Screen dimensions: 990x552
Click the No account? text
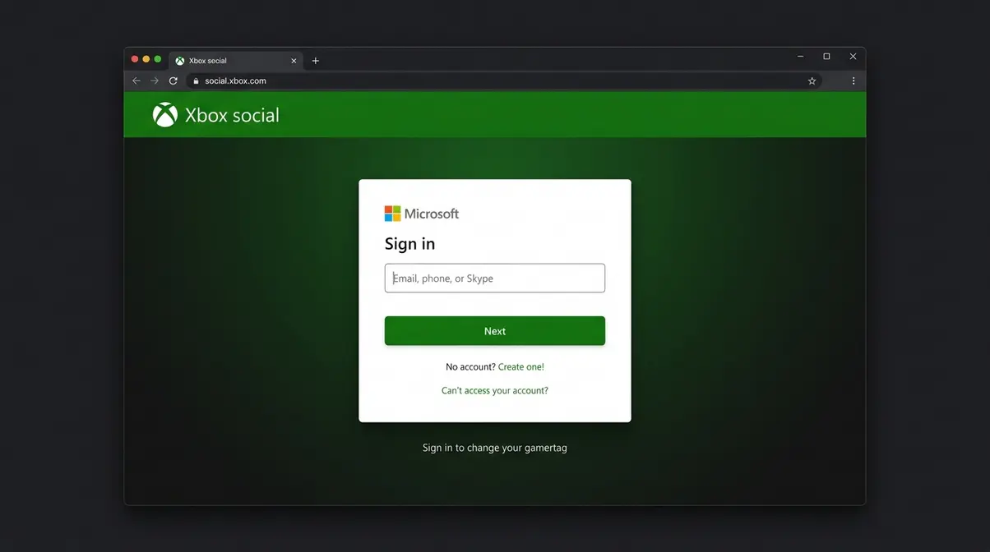pos(470,367)
